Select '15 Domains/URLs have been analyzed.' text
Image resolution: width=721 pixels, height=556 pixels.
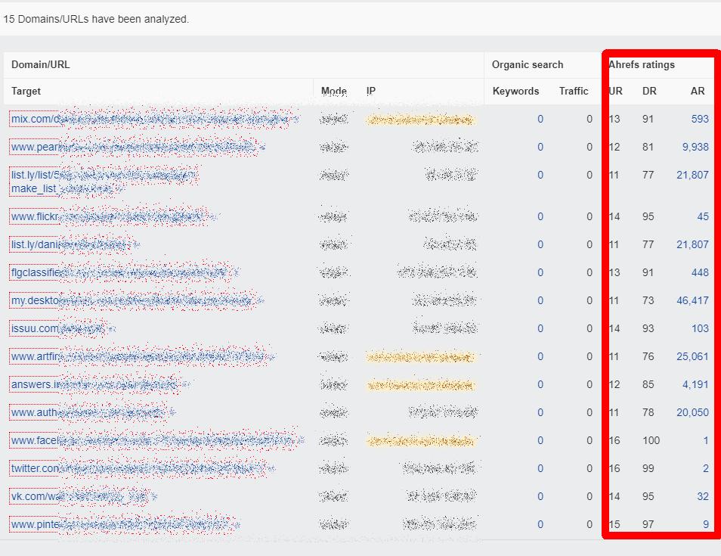tap(96, 20)
